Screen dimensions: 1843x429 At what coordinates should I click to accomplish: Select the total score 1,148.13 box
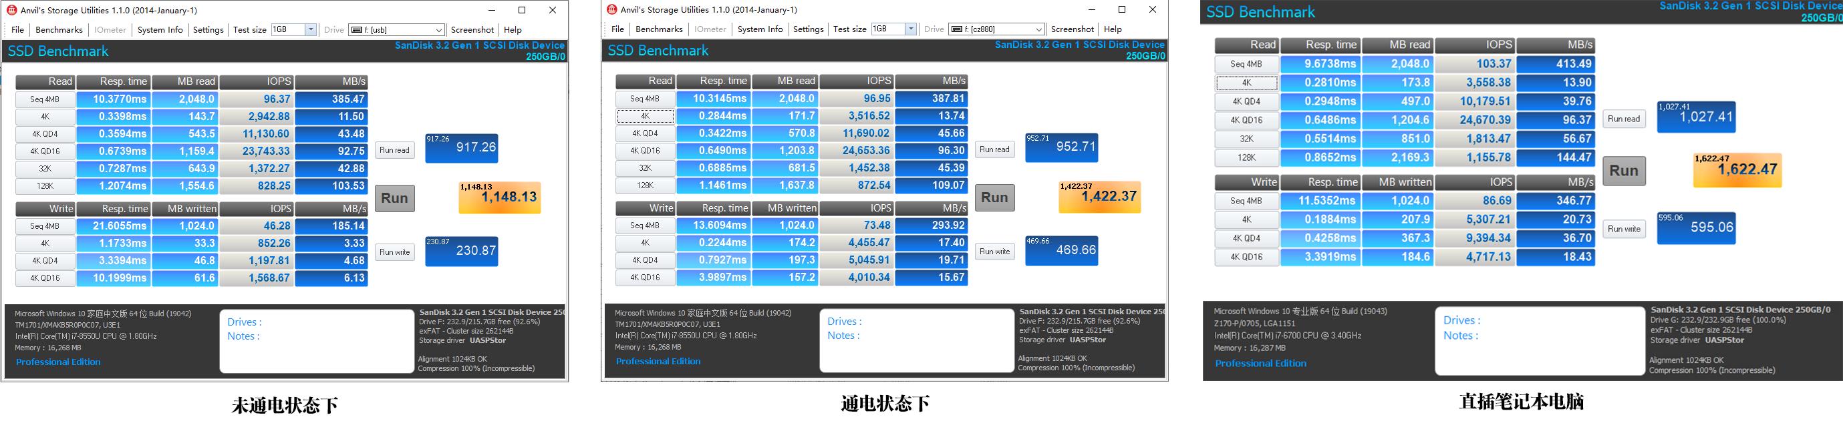(x=499, y=197)
